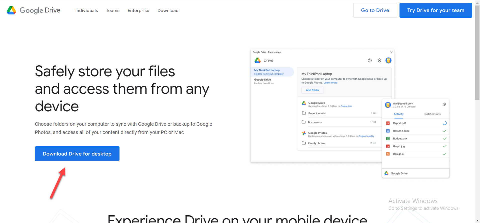
Task: Click the profile avatar in the Preferences header
Action: click(388, 60)
